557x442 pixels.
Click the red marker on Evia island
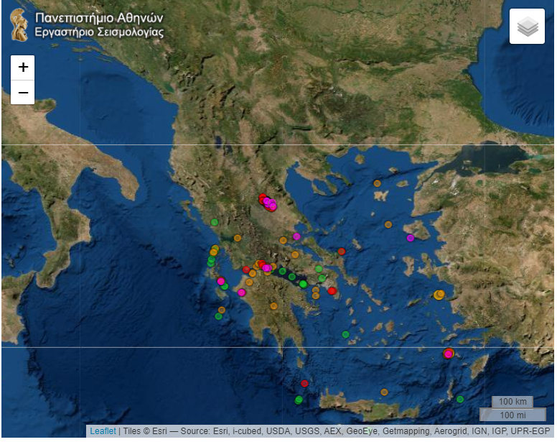coord(342,252)
